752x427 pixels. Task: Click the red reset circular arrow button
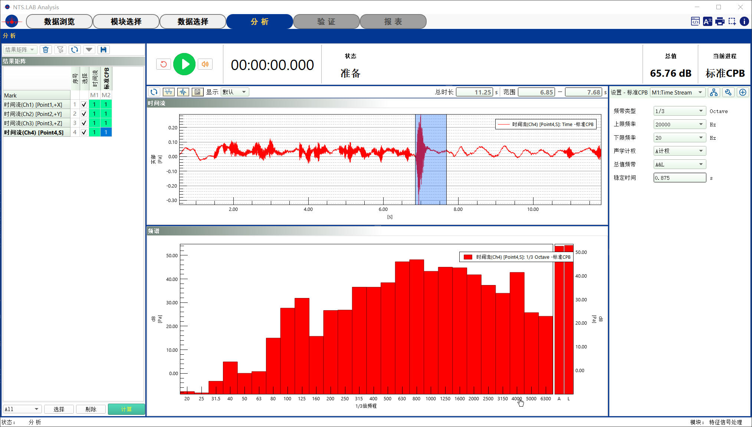click(164, 64)
